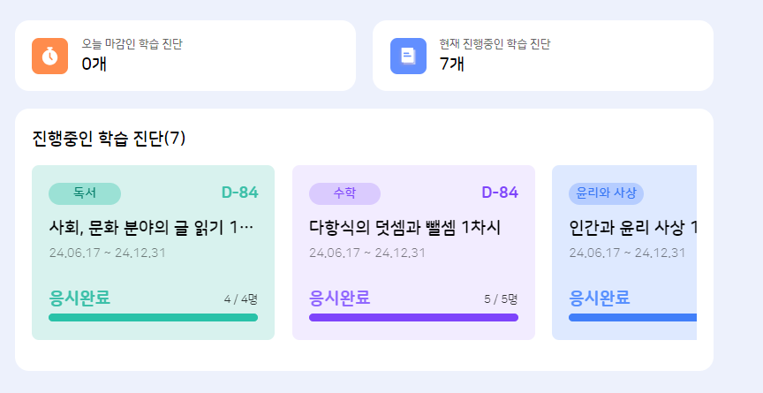Click the purple progress bar on 수학 card
The image size is (763, 393).
point(413,318)
